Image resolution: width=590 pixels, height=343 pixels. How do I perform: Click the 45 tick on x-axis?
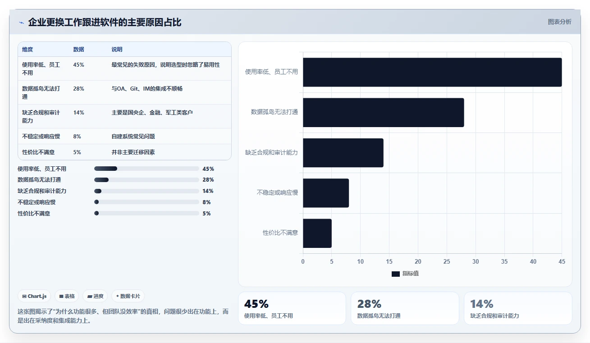[x=562, y=261]
